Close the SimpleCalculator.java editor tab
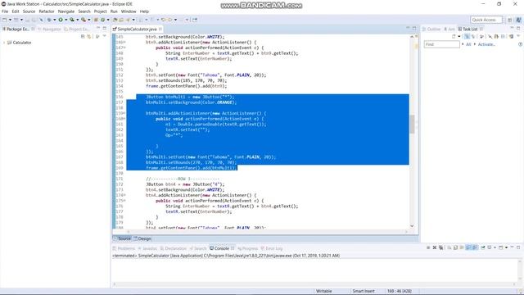The height and width of the screenshot is (295, 524). (x=160, y=29)
